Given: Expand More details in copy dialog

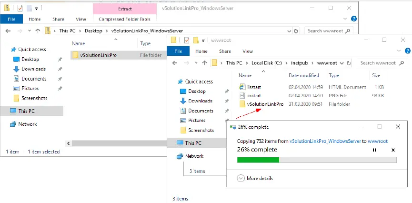Looking at the screenshot, I should pos(241,178).
